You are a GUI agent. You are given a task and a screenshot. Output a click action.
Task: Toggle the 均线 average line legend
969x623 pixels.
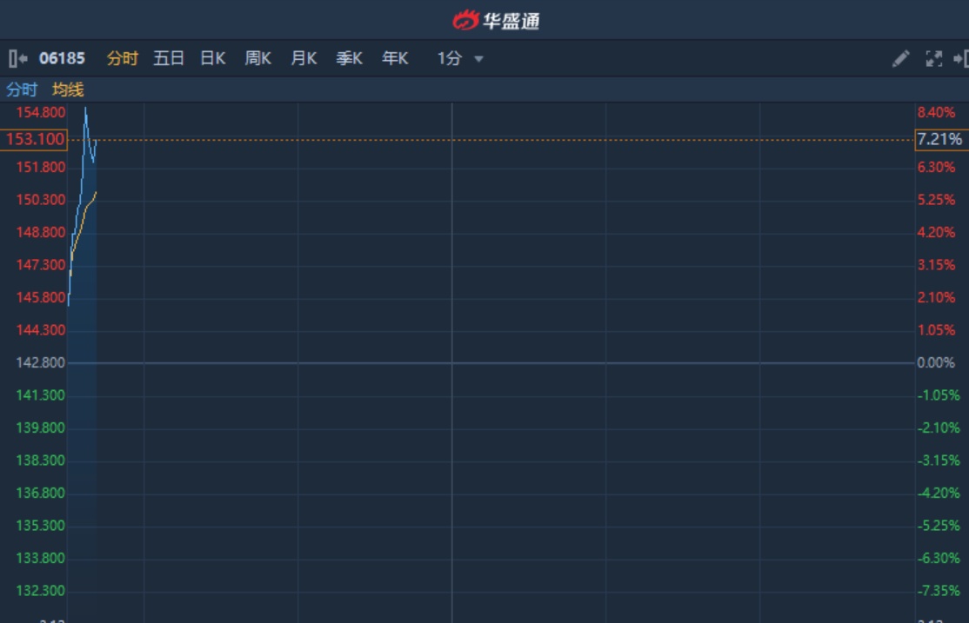pos(68,89)
